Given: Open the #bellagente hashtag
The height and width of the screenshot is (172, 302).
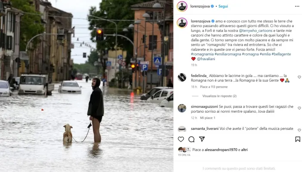Looking at the screenshot, I should pos(281,54).
